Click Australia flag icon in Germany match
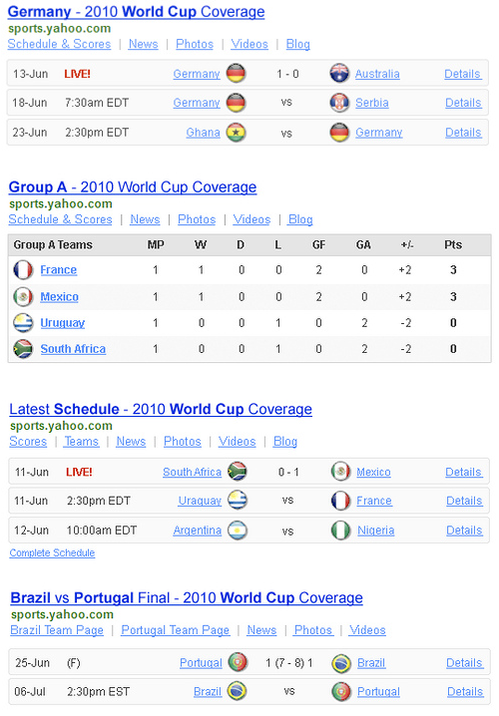This screenshot has width=499, height=716. [x=339, y=73]
